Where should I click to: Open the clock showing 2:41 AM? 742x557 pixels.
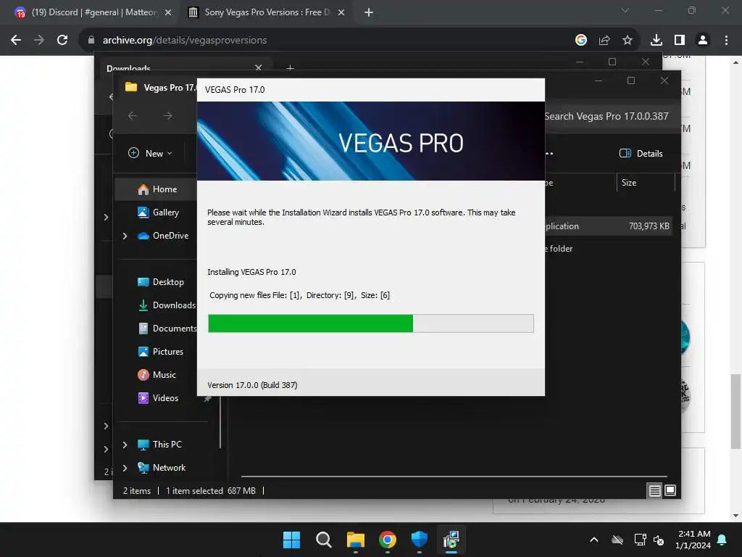(x=693, y=540)
